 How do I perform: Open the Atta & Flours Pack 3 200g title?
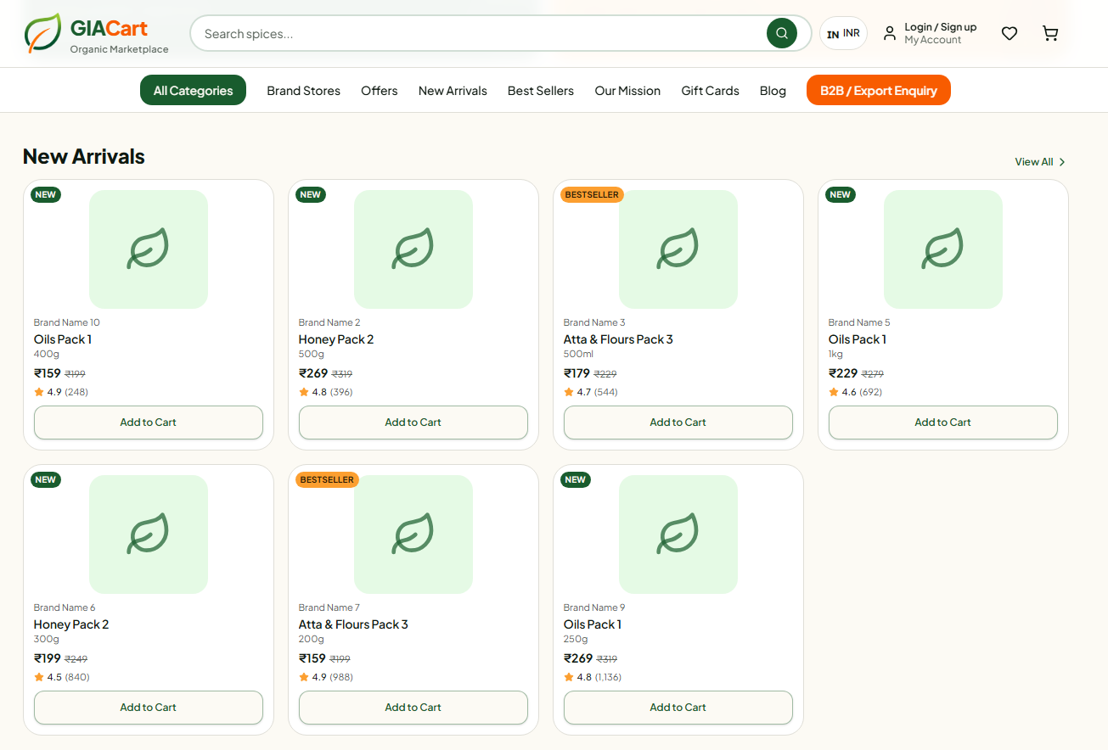353,624
